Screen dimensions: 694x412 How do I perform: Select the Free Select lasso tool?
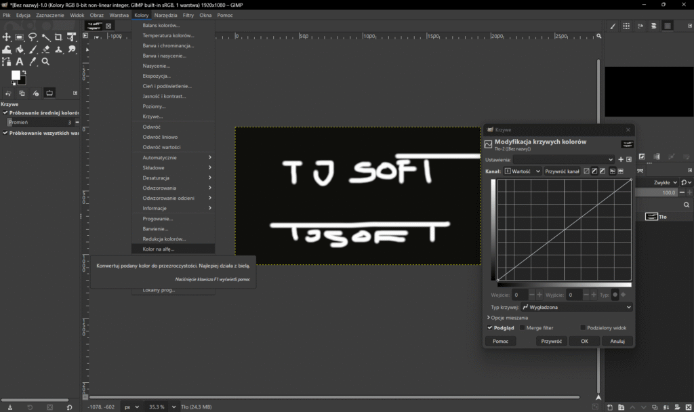pos(33,37)
